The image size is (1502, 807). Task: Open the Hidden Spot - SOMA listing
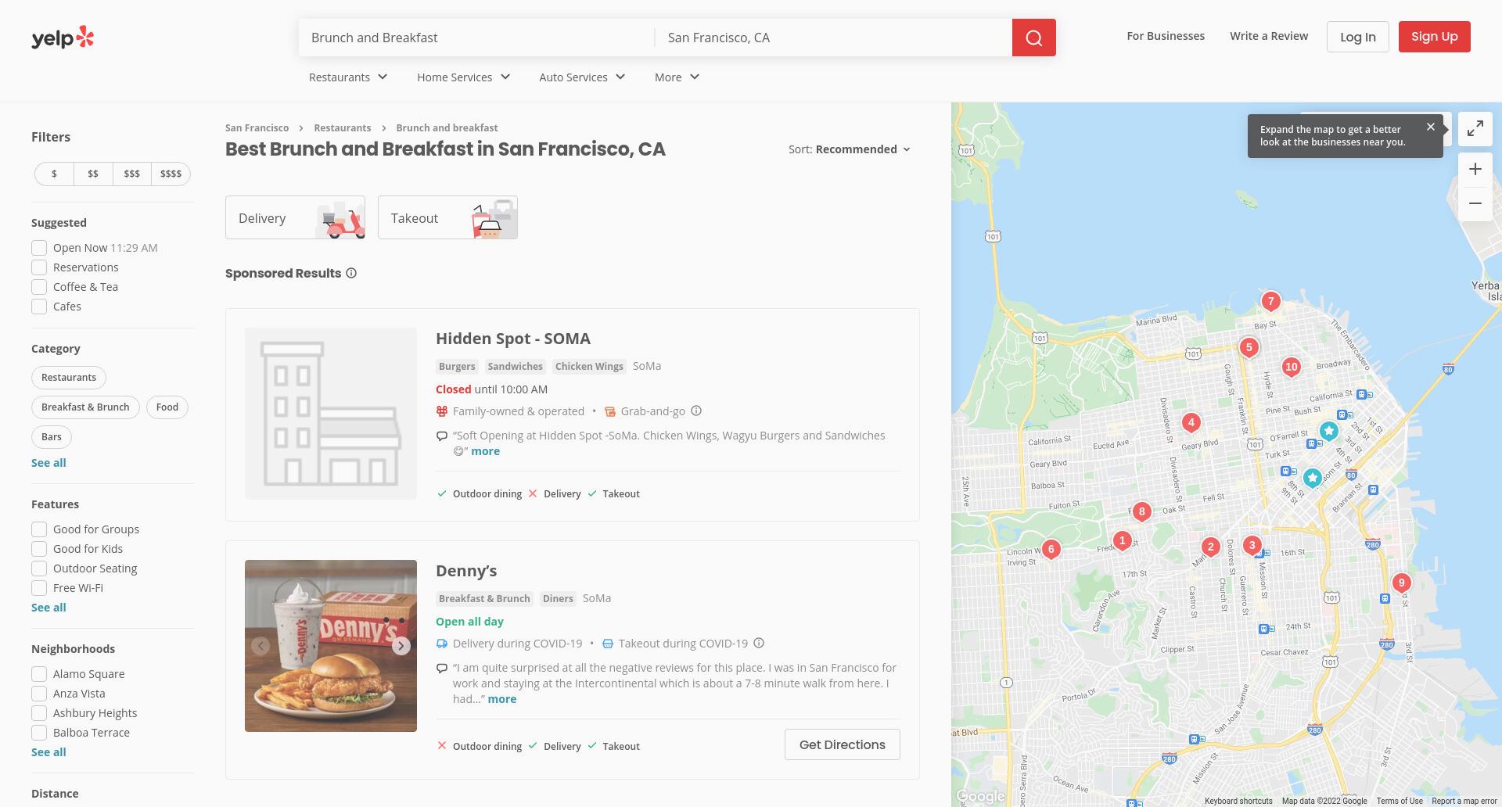click(x=513, y=339)
